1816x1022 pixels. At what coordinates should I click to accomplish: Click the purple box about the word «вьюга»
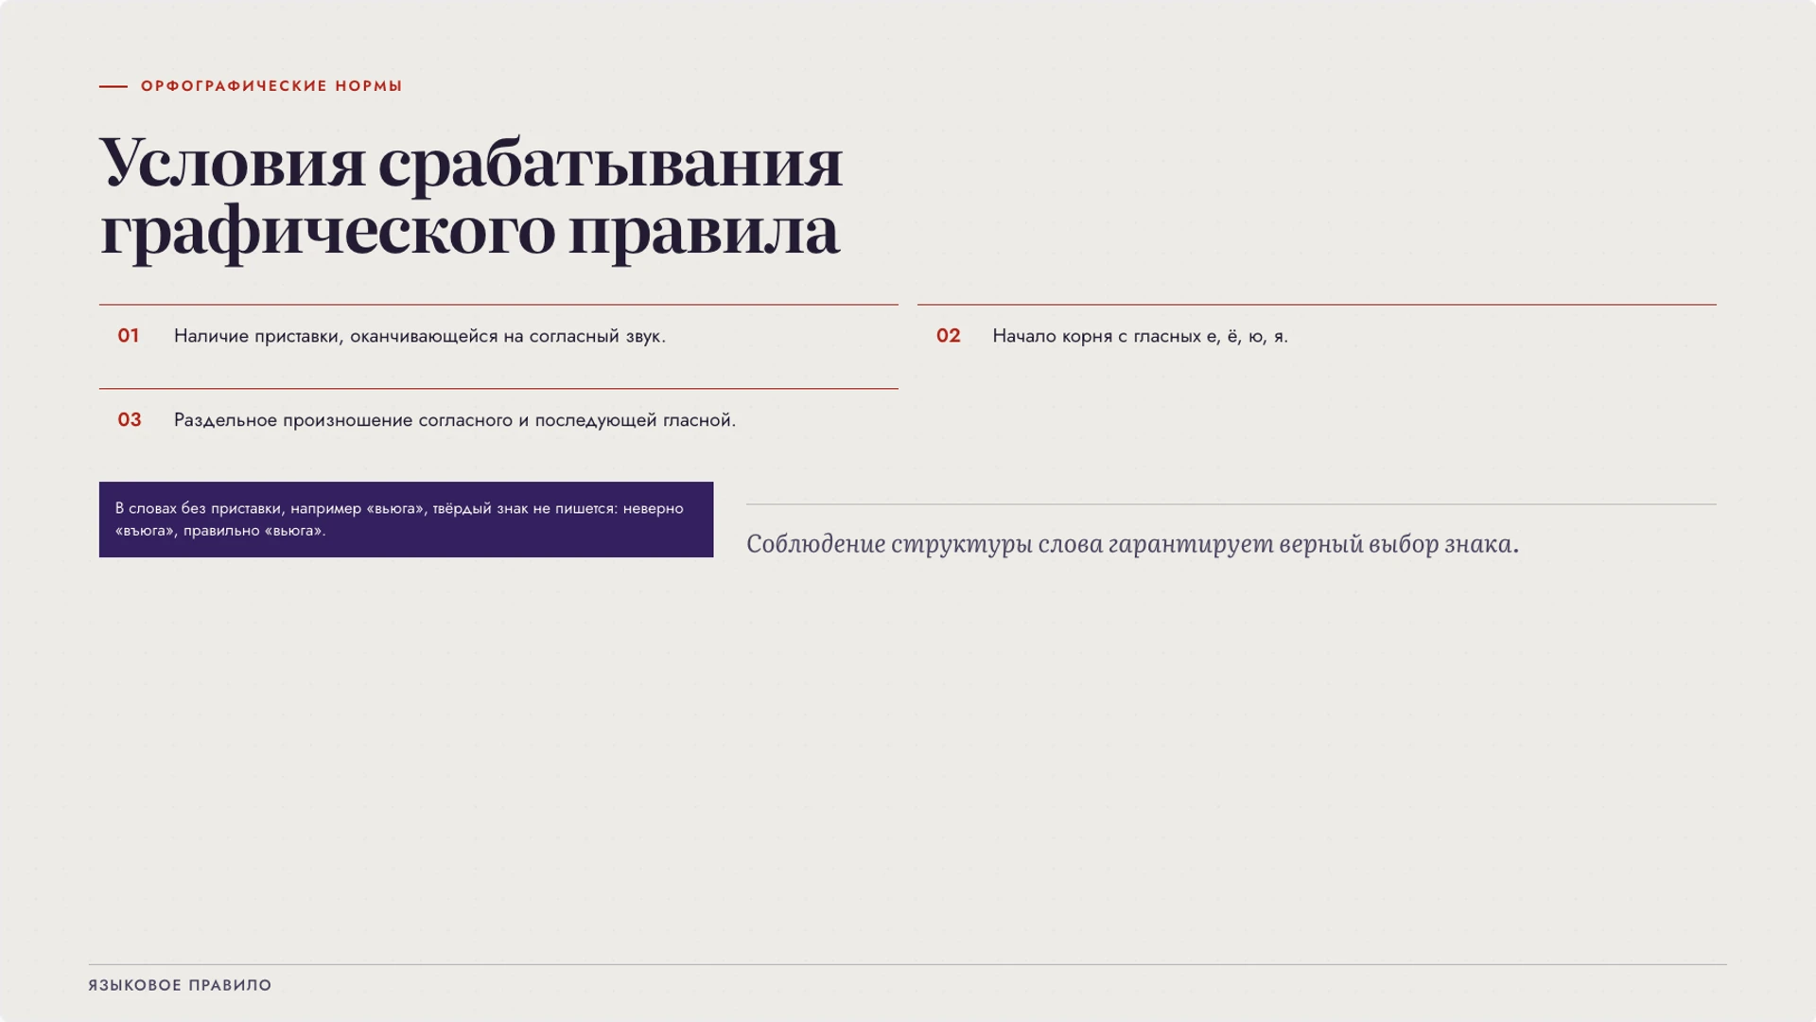coord(406,520)
